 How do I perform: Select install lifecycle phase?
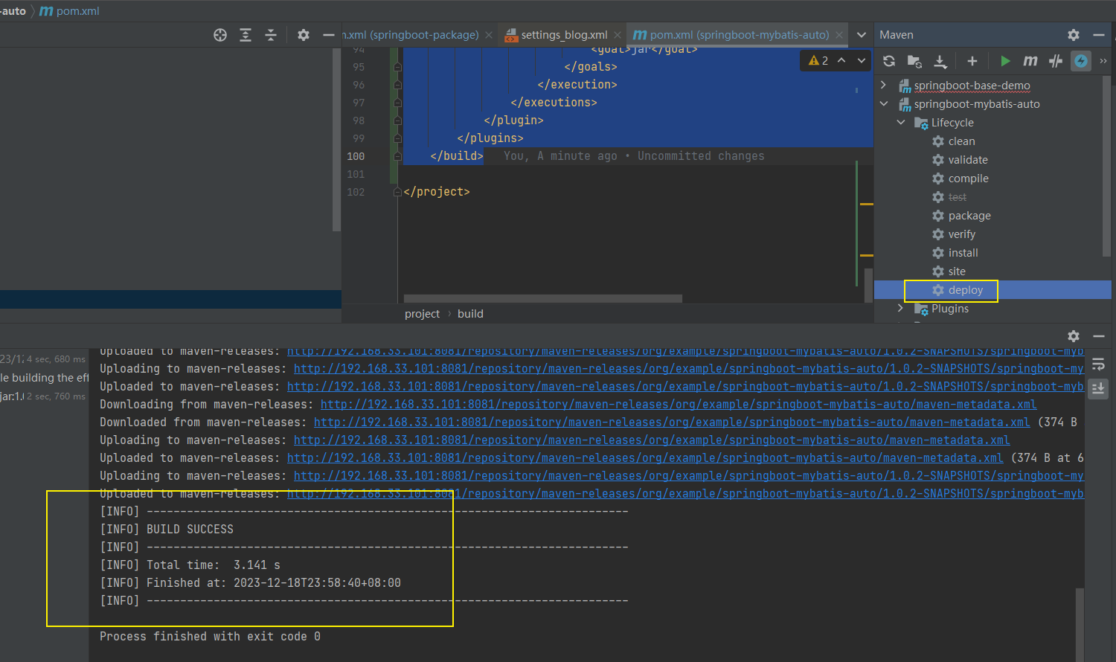[x=963, y=253]
